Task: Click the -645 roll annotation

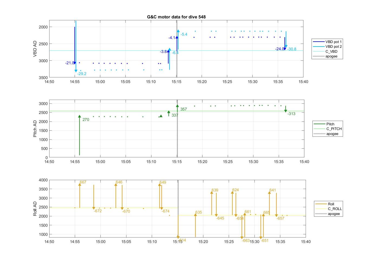Action: tap(220, 218)
